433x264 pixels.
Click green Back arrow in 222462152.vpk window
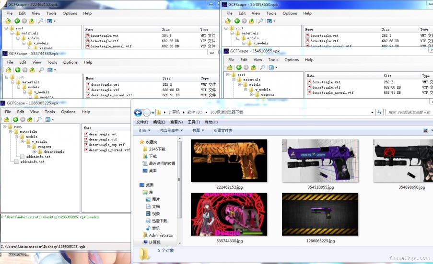[x=17, y=21]
